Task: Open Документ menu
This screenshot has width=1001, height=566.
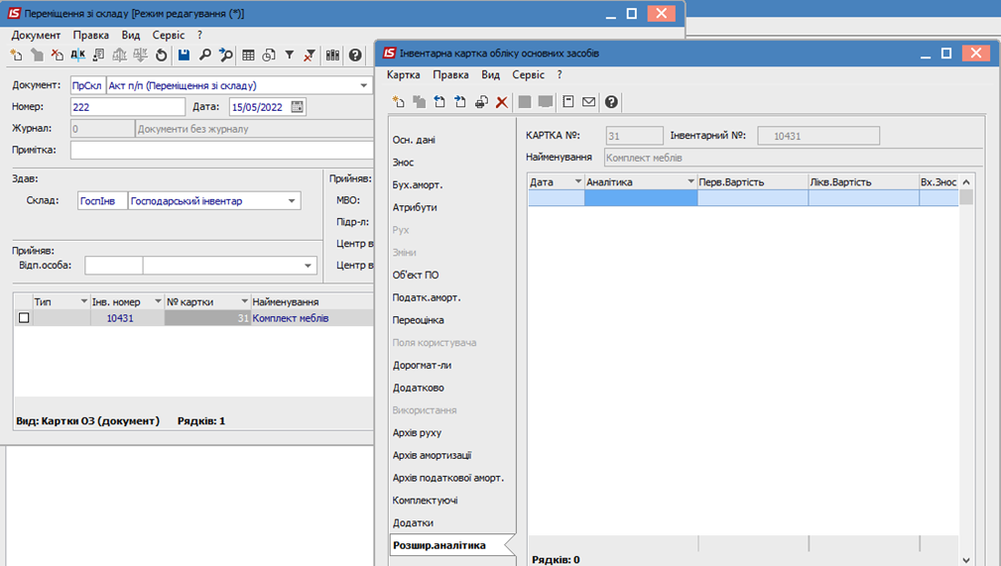Action: 36,35
